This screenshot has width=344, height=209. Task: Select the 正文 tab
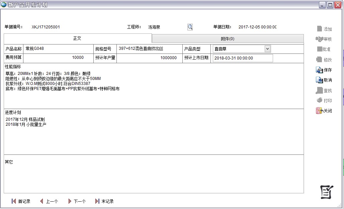coord(77,38)
